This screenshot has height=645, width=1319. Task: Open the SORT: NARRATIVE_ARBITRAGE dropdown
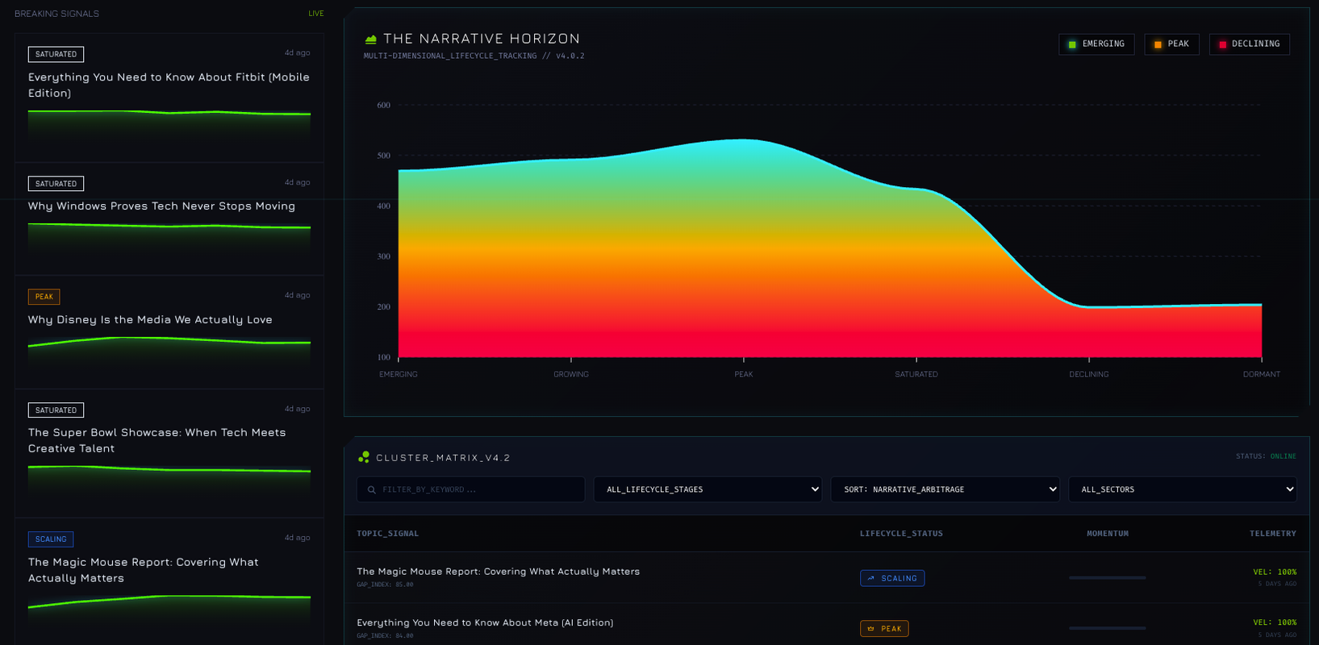pyautogui.click(x=945, y=489)
